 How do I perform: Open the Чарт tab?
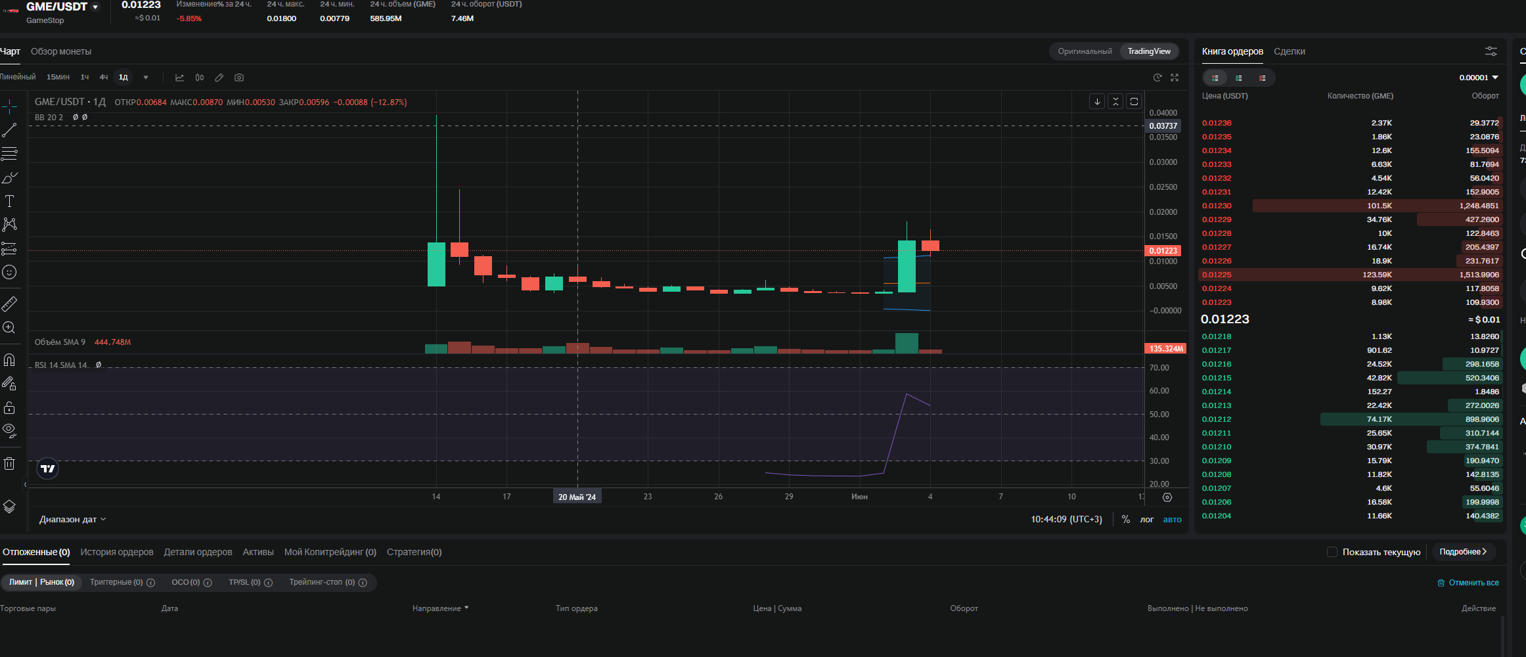click(10, 51)
